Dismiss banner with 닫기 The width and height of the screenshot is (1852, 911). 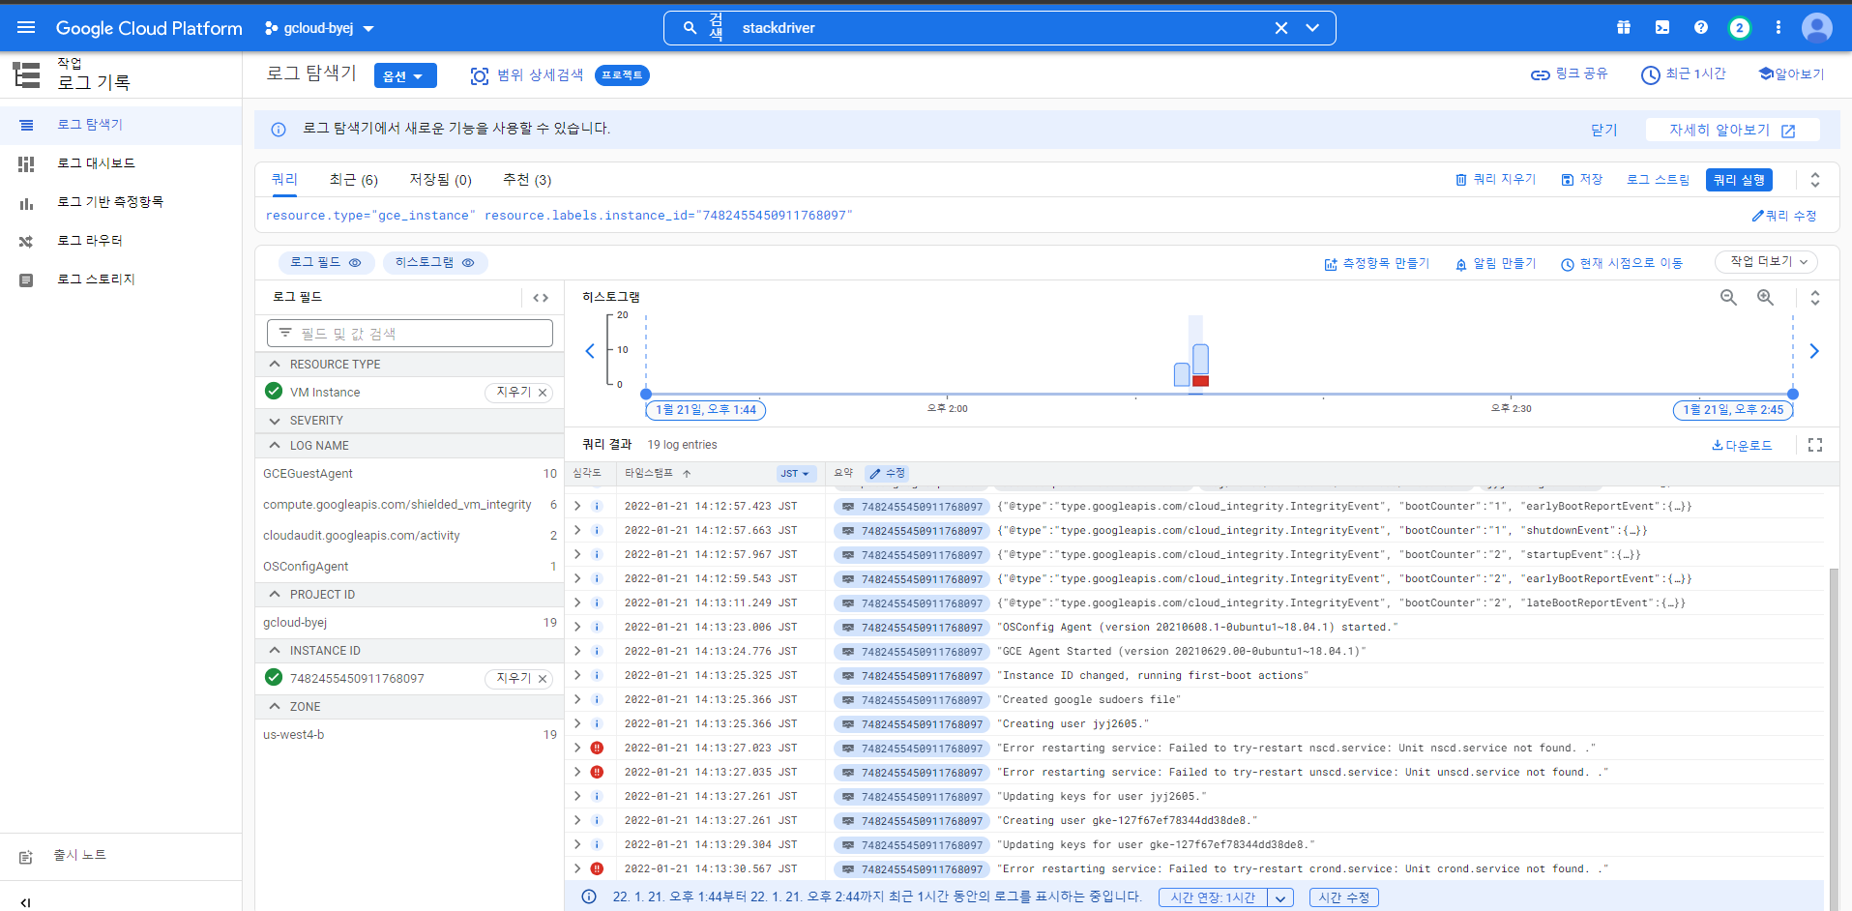click(x=1603, y=130)
